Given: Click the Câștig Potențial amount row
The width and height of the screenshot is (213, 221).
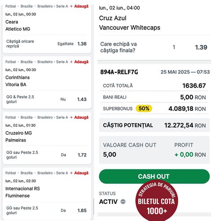Looking at the screenshot, I should coord(154,125).
